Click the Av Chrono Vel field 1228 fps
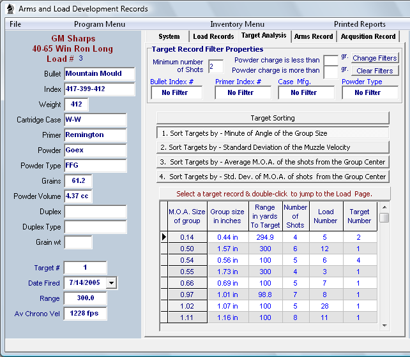410x357 pixels. point(85,314)
